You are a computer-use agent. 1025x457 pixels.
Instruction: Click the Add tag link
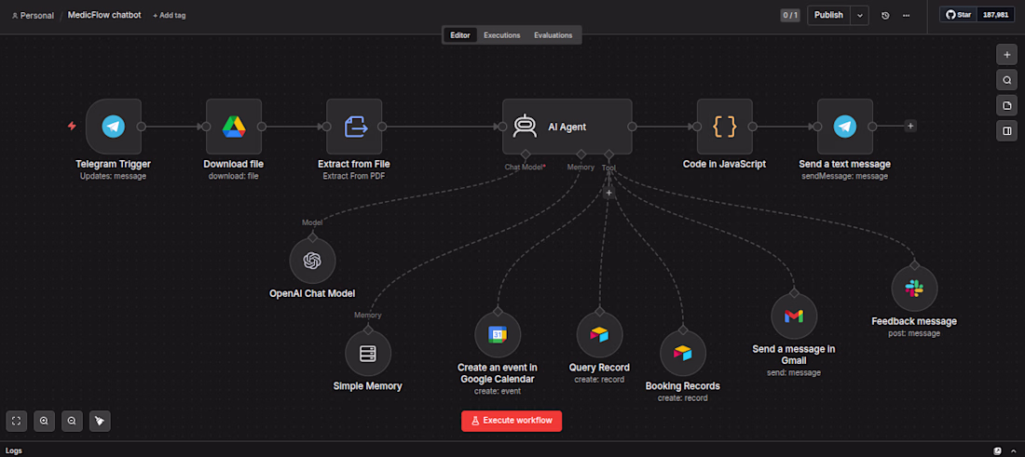[x=170, y=15]
